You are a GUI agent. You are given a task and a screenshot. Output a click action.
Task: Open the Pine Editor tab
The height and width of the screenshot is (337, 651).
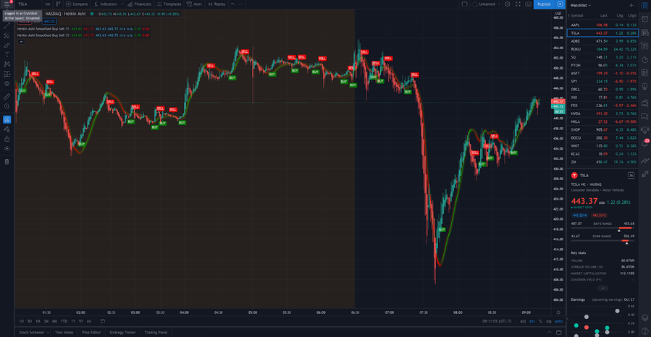[91, 333]
